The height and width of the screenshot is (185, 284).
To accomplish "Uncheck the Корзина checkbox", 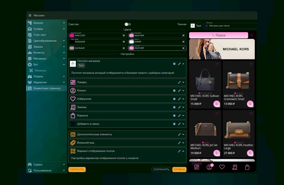I will pos(174,116).
